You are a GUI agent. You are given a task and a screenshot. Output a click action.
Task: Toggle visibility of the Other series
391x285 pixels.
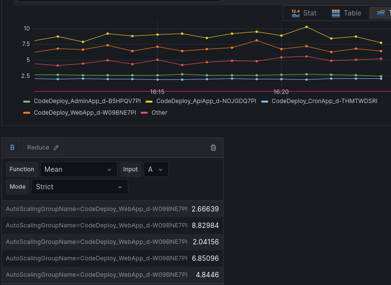click(x=158, y=113)
